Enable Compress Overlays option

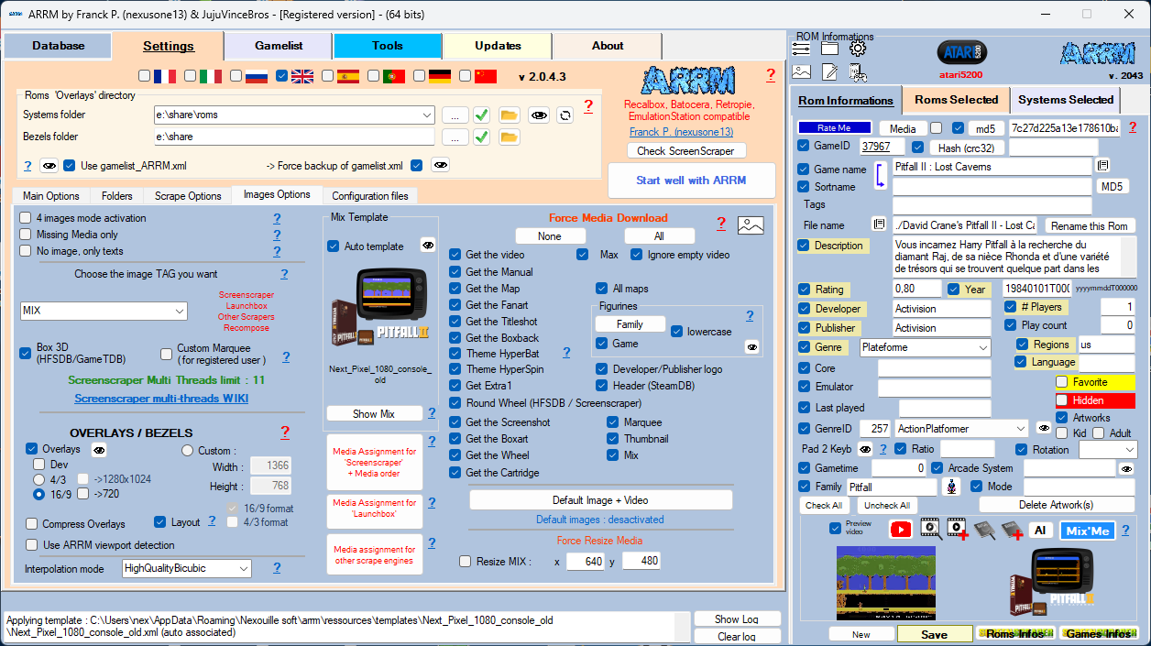[32, 524]
